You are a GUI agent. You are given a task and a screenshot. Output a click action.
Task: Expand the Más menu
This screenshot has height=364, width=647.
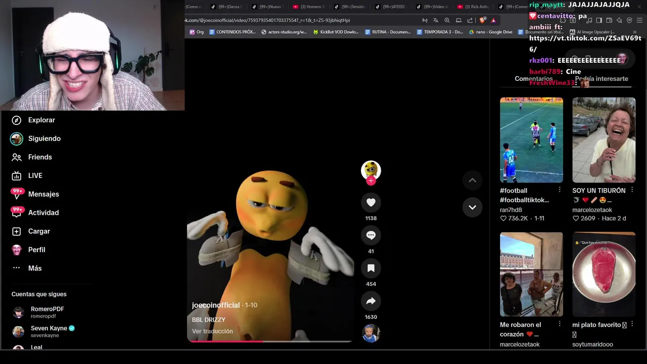27,268
